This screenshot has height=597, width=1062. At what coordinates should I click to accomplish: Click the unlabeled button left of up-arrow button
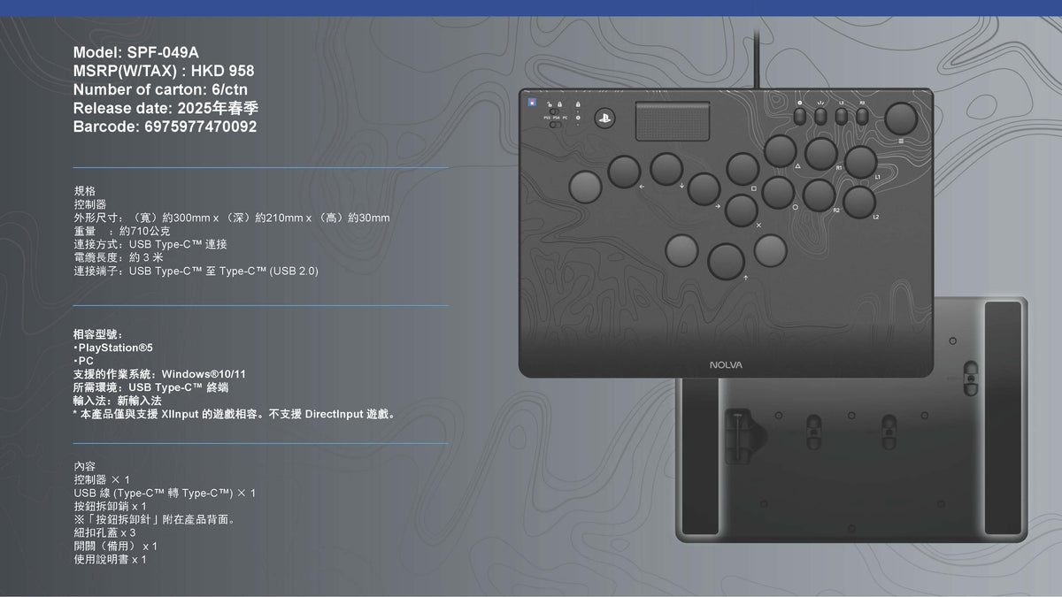pyautogui.click(x=681, y=251)
